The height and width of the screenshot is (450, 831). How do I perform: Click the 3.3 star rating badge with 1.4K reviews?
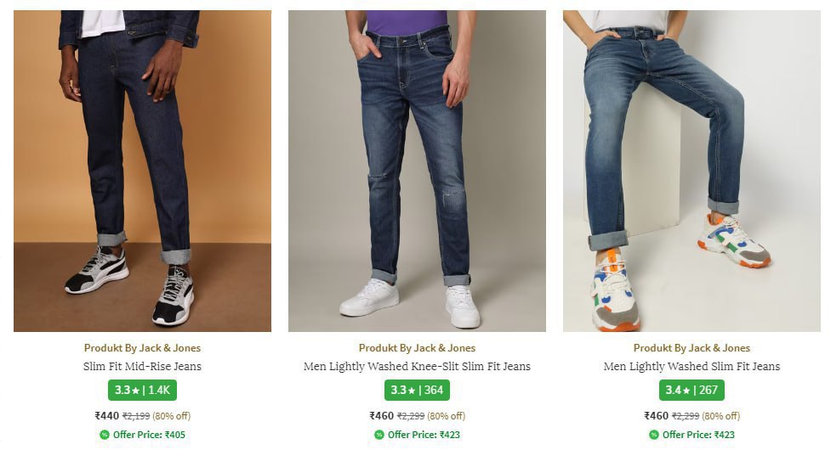(x=142, y=391)
